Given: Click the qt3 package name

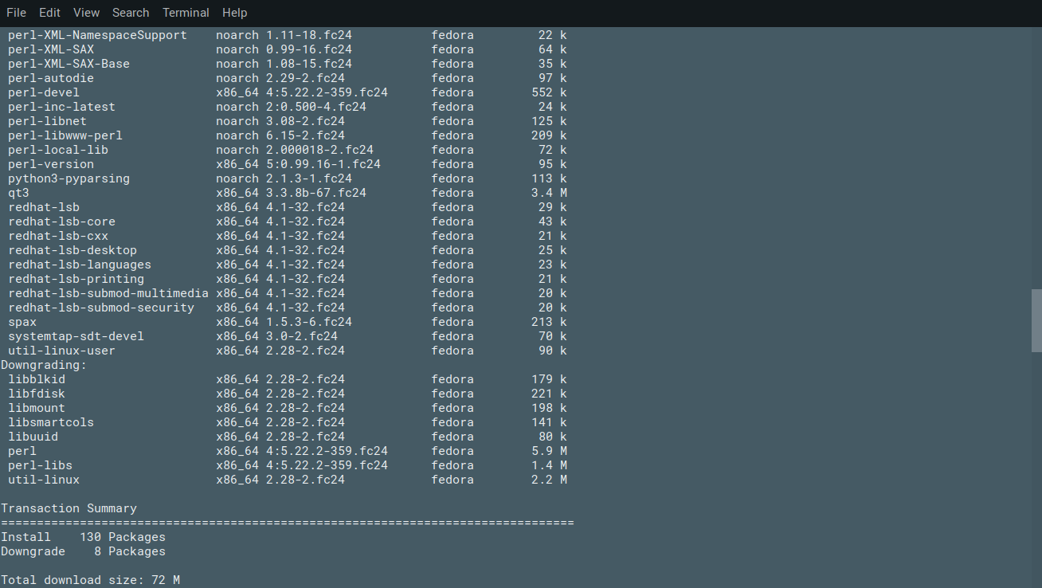Looking at the screenshot, I should coord(18,193).
